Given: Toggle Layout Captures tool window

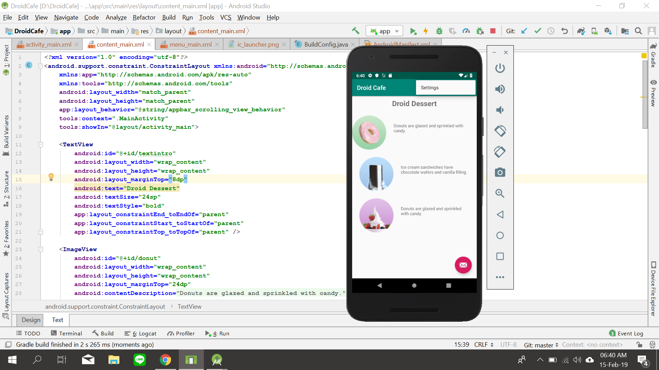Looking at the screenshot, I should (x=6, y=296).
